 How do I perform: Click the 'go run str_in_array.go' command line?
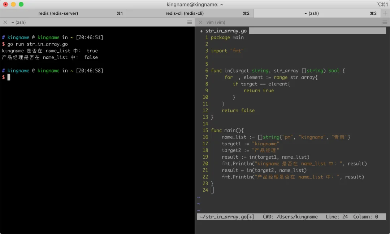[x=37, y=44]
